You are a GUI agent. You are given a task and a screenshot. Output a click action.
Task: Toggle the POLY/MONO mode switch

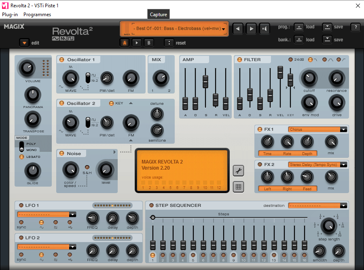click(21, 147)
